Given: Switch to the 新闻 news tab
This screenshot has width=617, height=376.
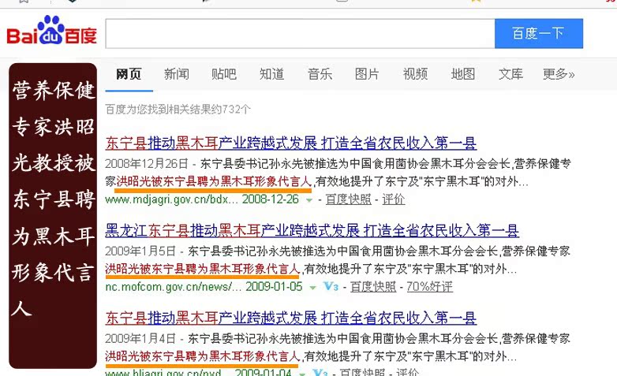Looking at the screenshot, I should [176, 74].
